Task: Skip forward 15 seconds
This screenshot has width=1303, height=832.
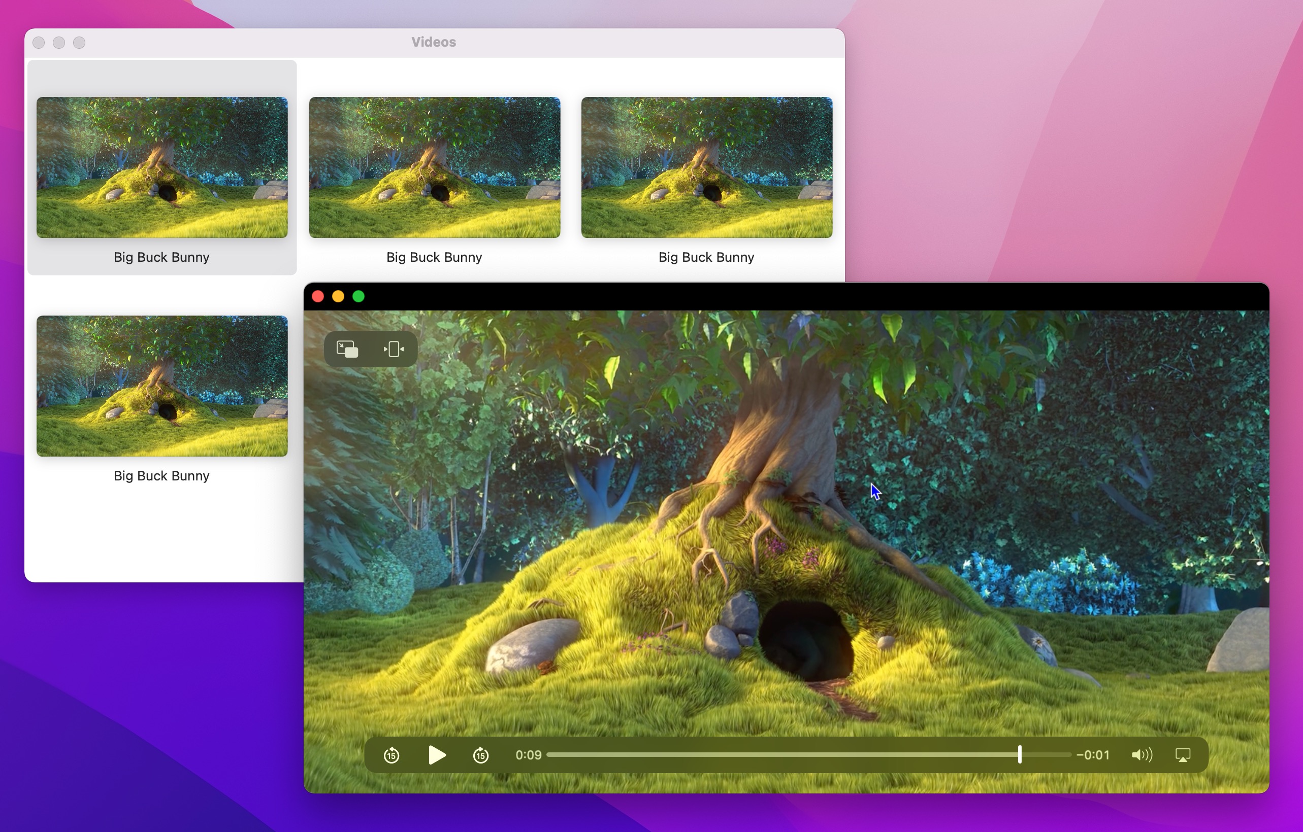Action: pos(480,755)
